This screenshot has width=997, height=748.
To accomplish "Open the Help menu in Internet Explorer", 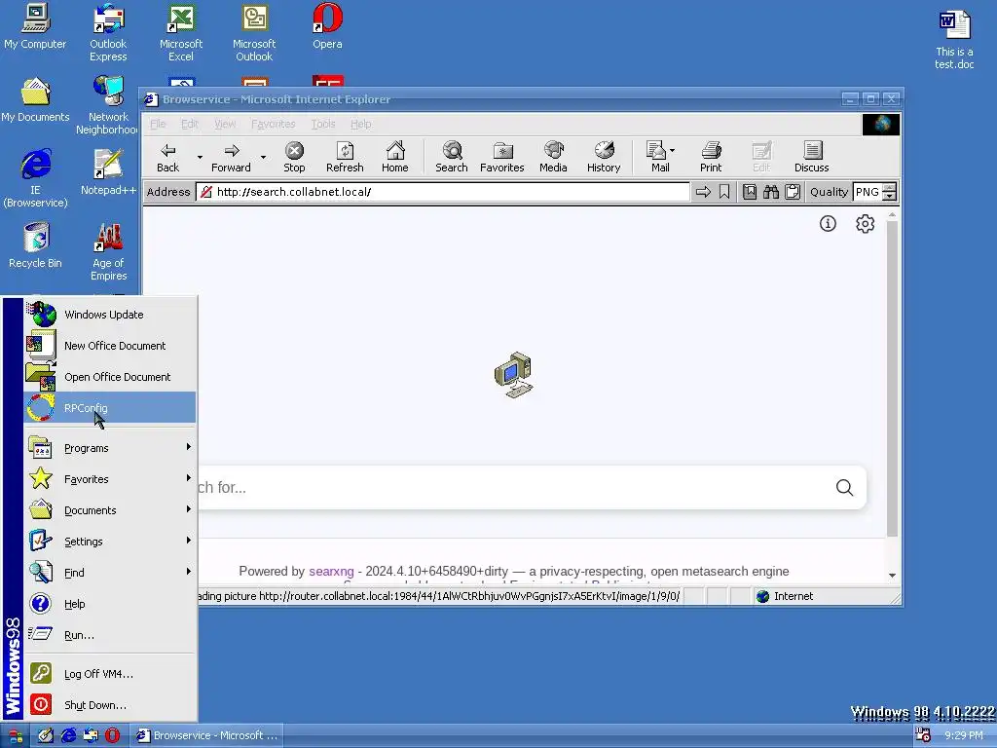I will [360, 124].
